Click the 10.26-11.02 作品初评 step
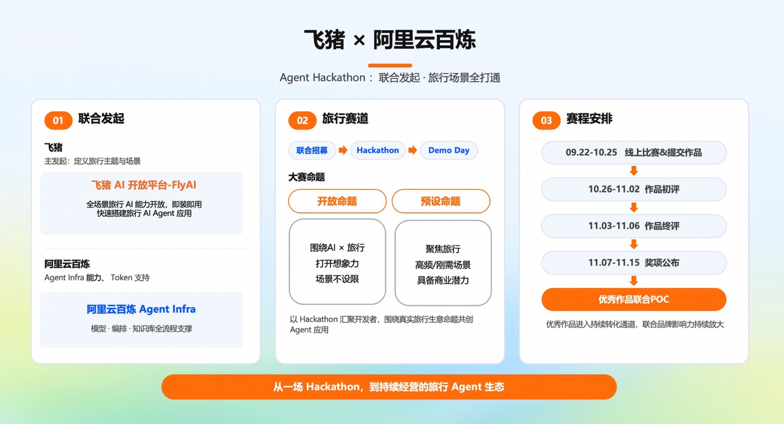 [x=634, y=189]
